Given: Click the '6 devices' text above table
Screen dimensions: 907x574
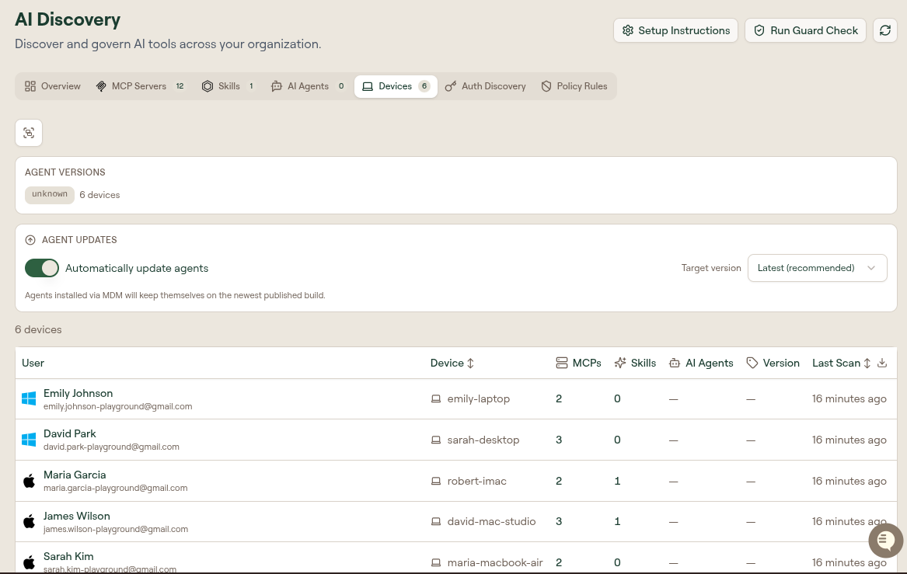Looking at the screenshot, I should point(38,329).
